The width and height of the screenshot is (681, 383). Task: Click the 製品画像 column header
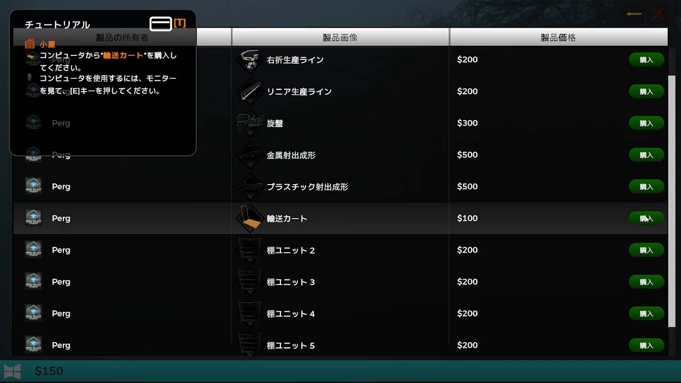pos(340,37)
